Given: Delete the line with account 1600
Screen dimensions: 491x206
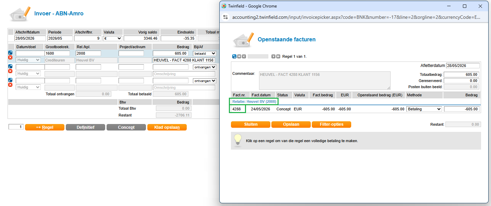Looking at the screenshot, I should tap(10, 57).
